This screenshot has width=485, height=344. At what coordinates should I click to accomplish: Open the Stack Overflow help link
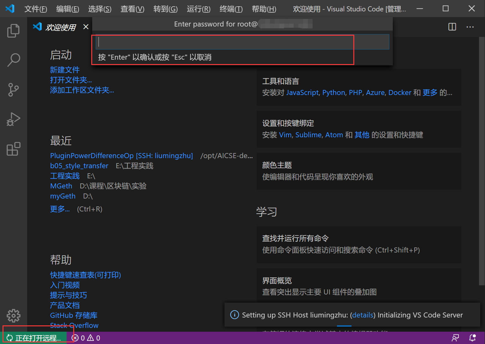pos(74,325)
